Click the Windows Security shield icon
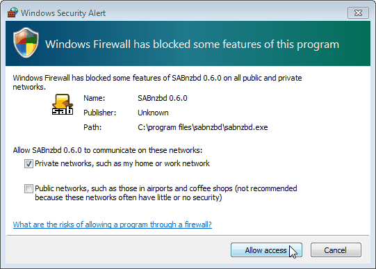 click(x=26, y=43)
